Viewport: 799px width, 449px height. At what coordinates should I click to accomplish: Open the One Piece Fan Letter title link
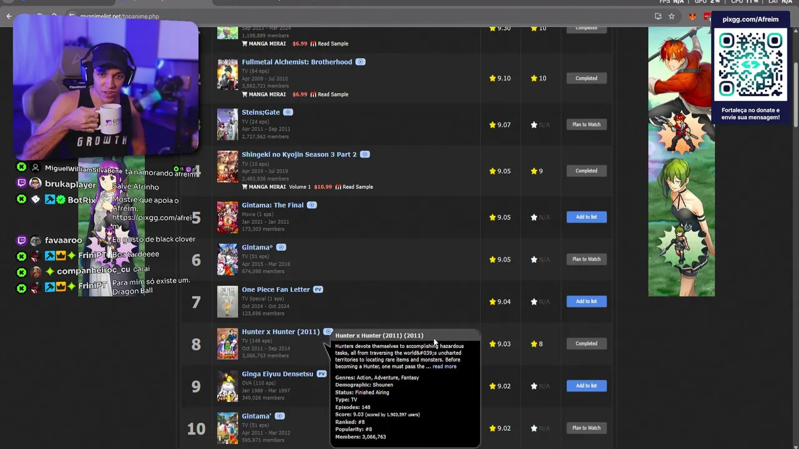(275, 289)
